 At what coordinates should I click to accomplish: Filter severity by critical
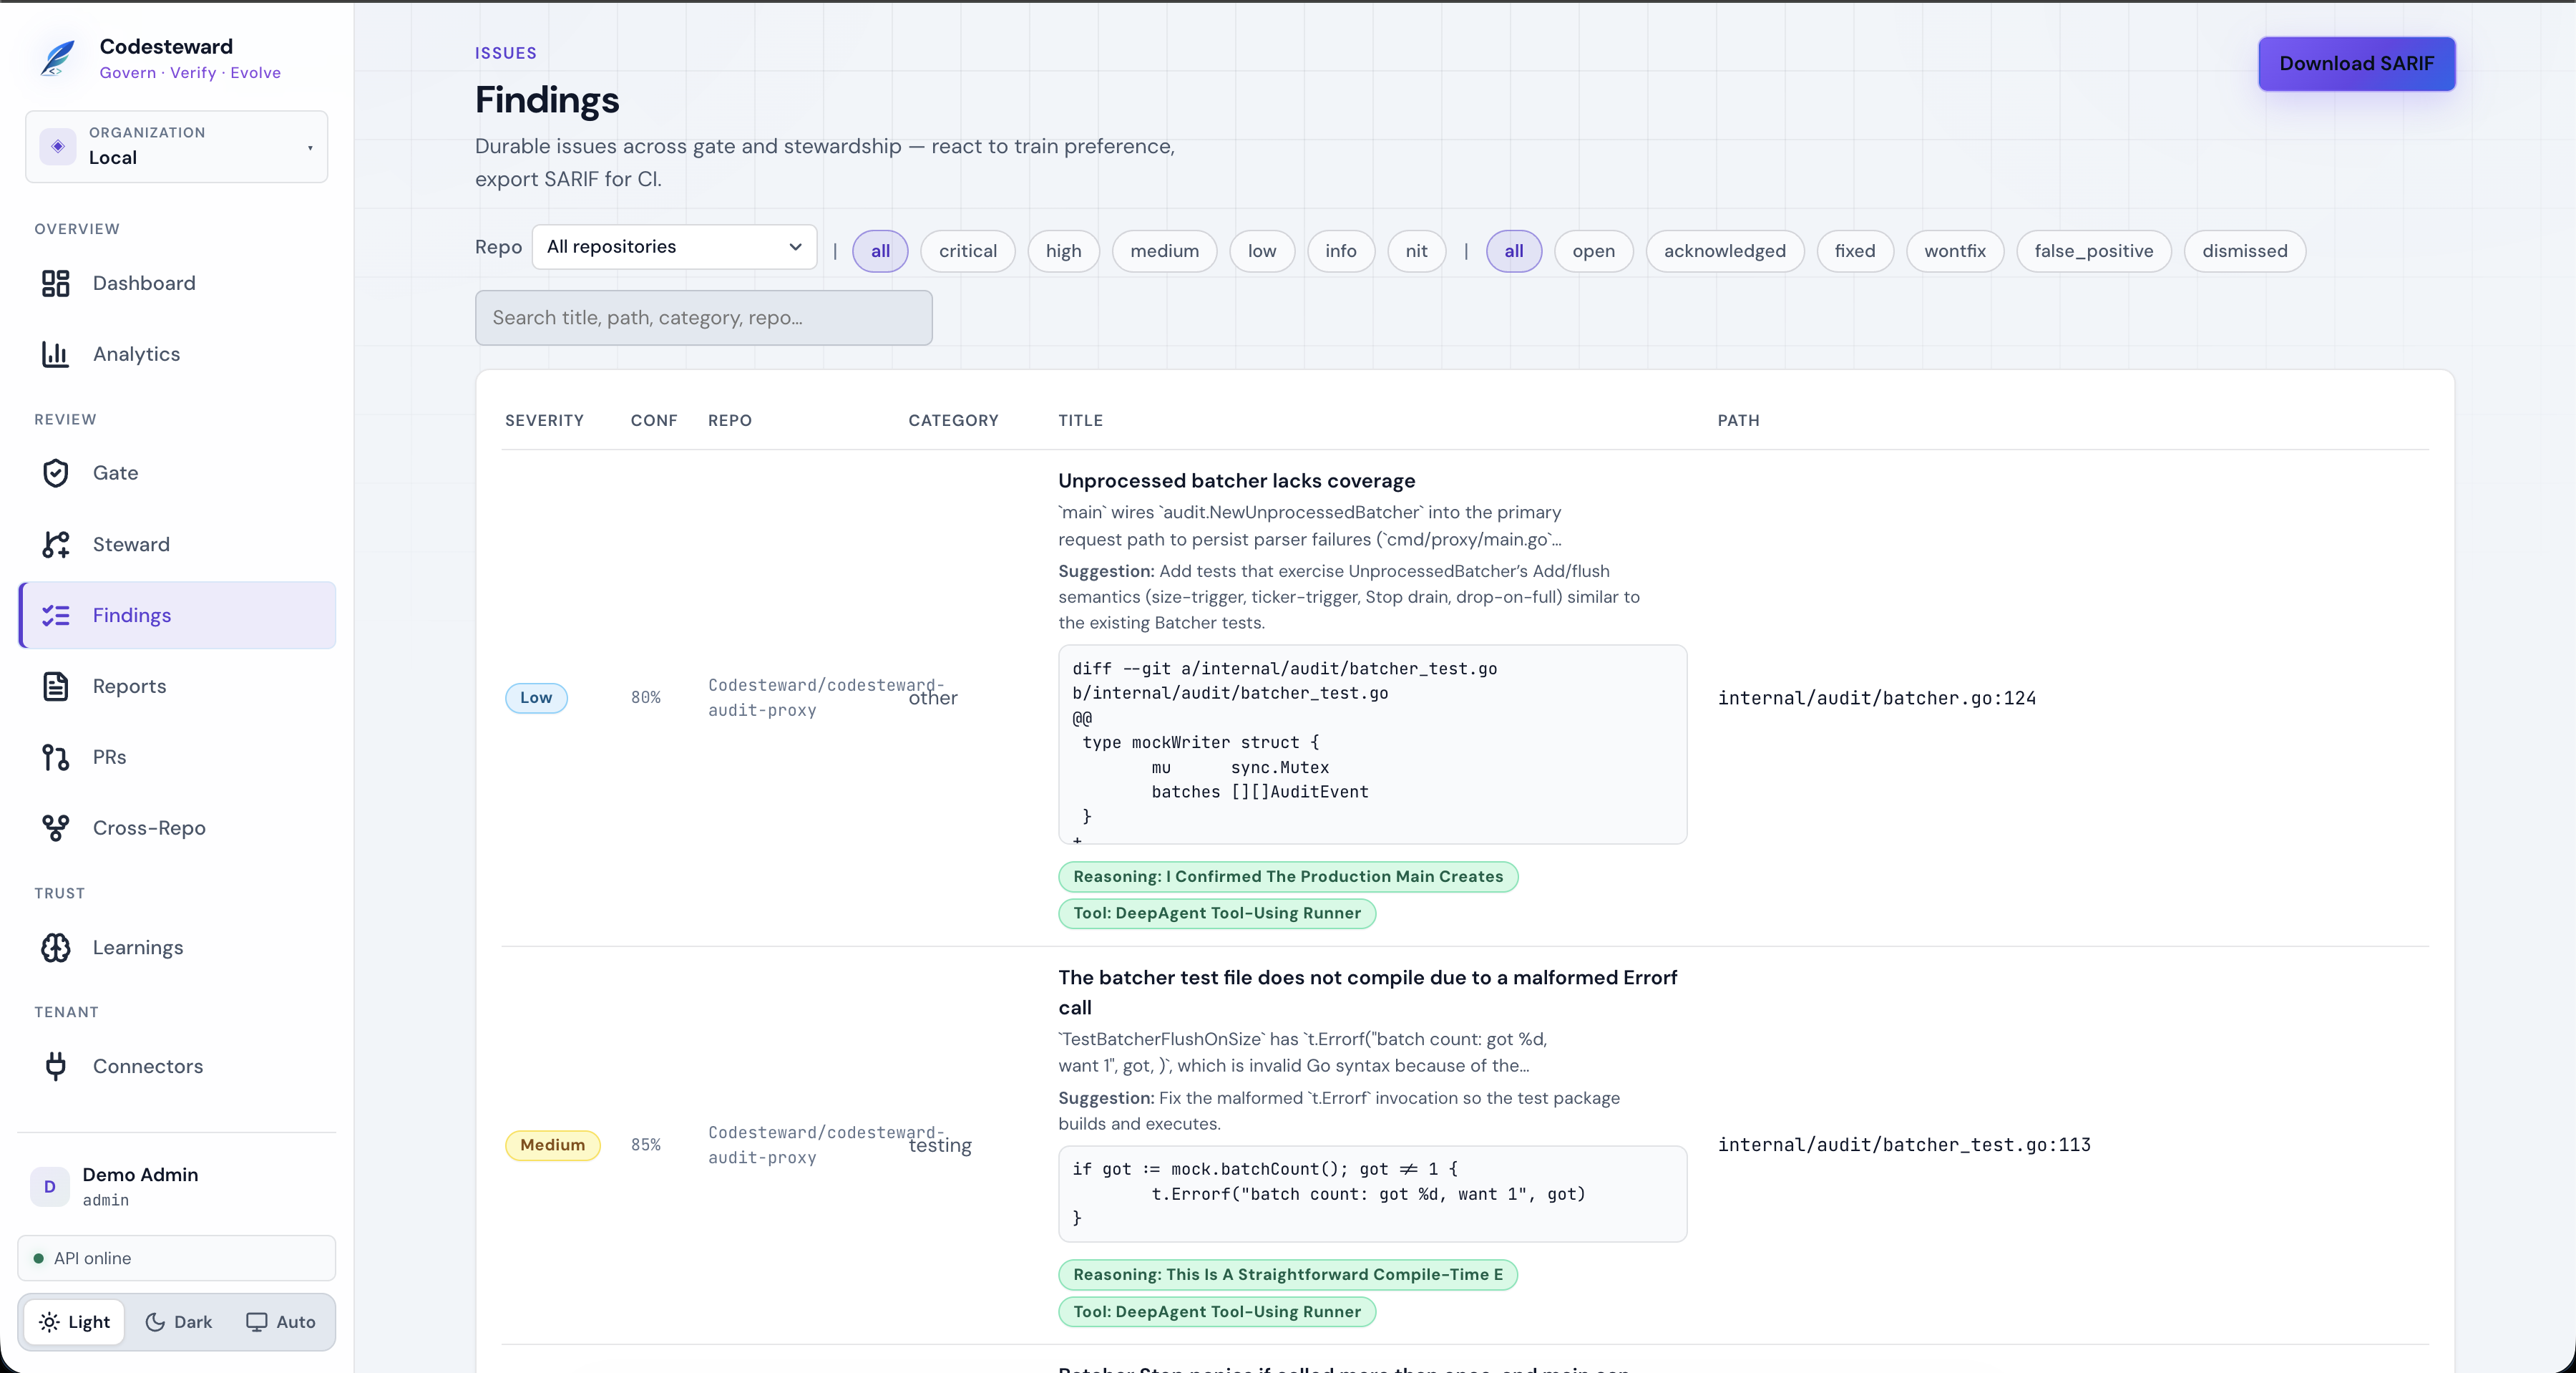click(967, 251)
